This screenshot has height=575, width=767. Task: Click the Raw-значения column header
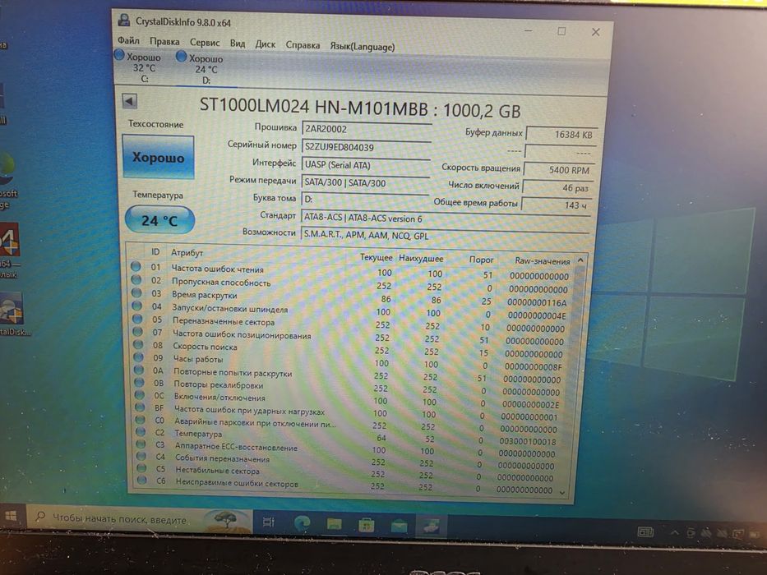(x=543, y=261)
